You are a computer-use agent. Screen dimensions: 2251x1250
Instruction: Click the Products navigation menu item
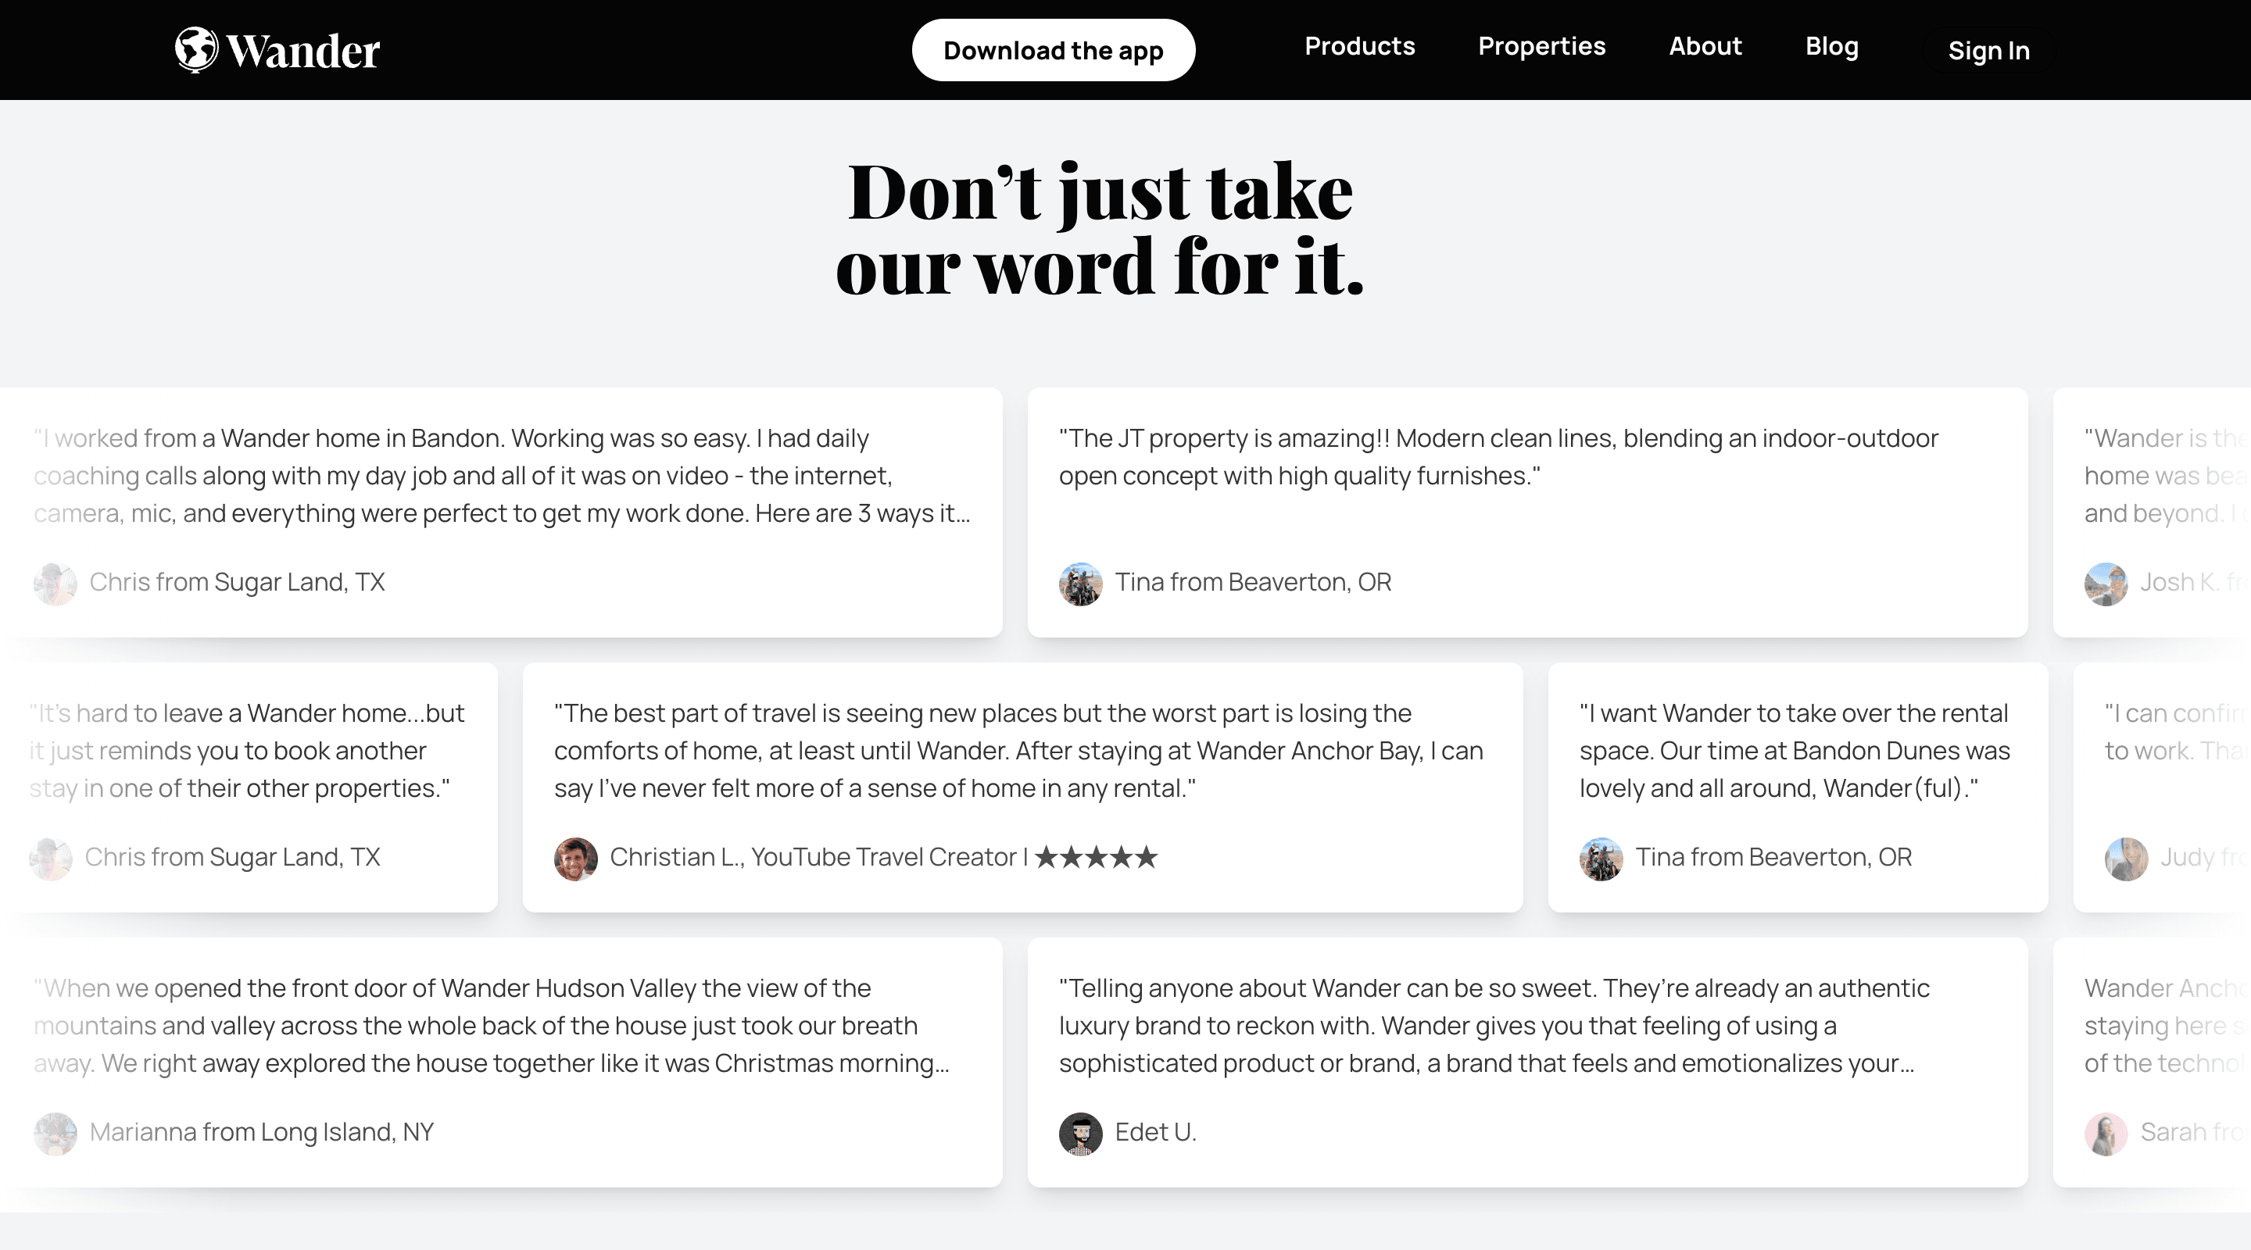point(1359,46)
